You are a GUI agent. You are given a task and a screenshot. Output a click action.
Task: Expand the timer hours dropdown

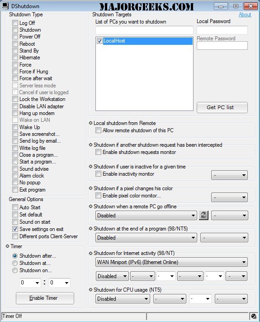[30, 283]
